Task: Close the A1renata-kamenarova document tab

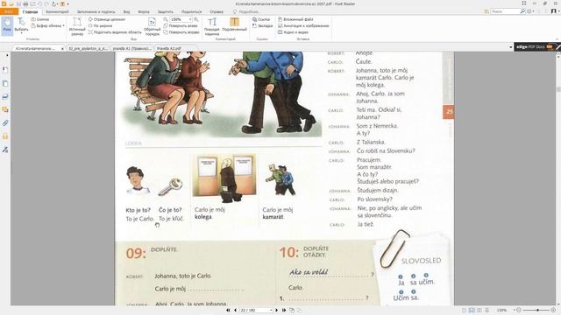Action: coord(62,48)
